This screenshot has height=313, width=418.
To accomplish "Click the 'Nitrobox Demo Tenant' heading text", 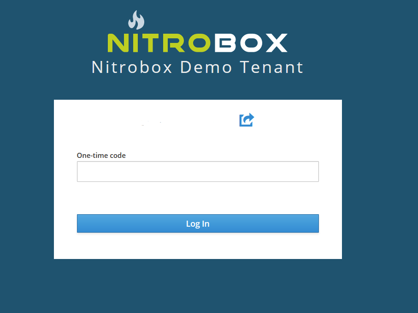I will [198, 67].
